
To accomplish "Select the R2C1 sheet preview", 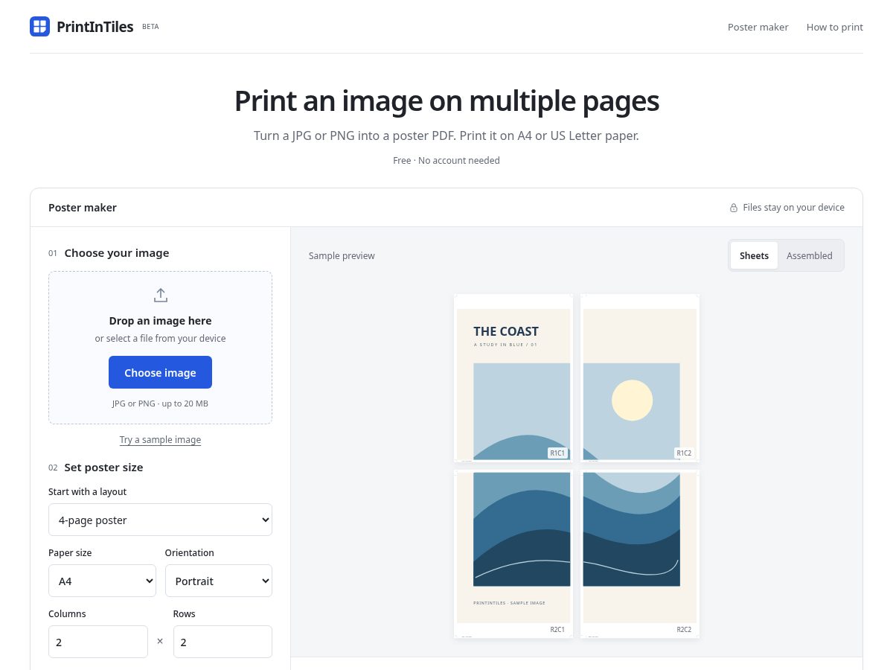I will coord(513,554).
